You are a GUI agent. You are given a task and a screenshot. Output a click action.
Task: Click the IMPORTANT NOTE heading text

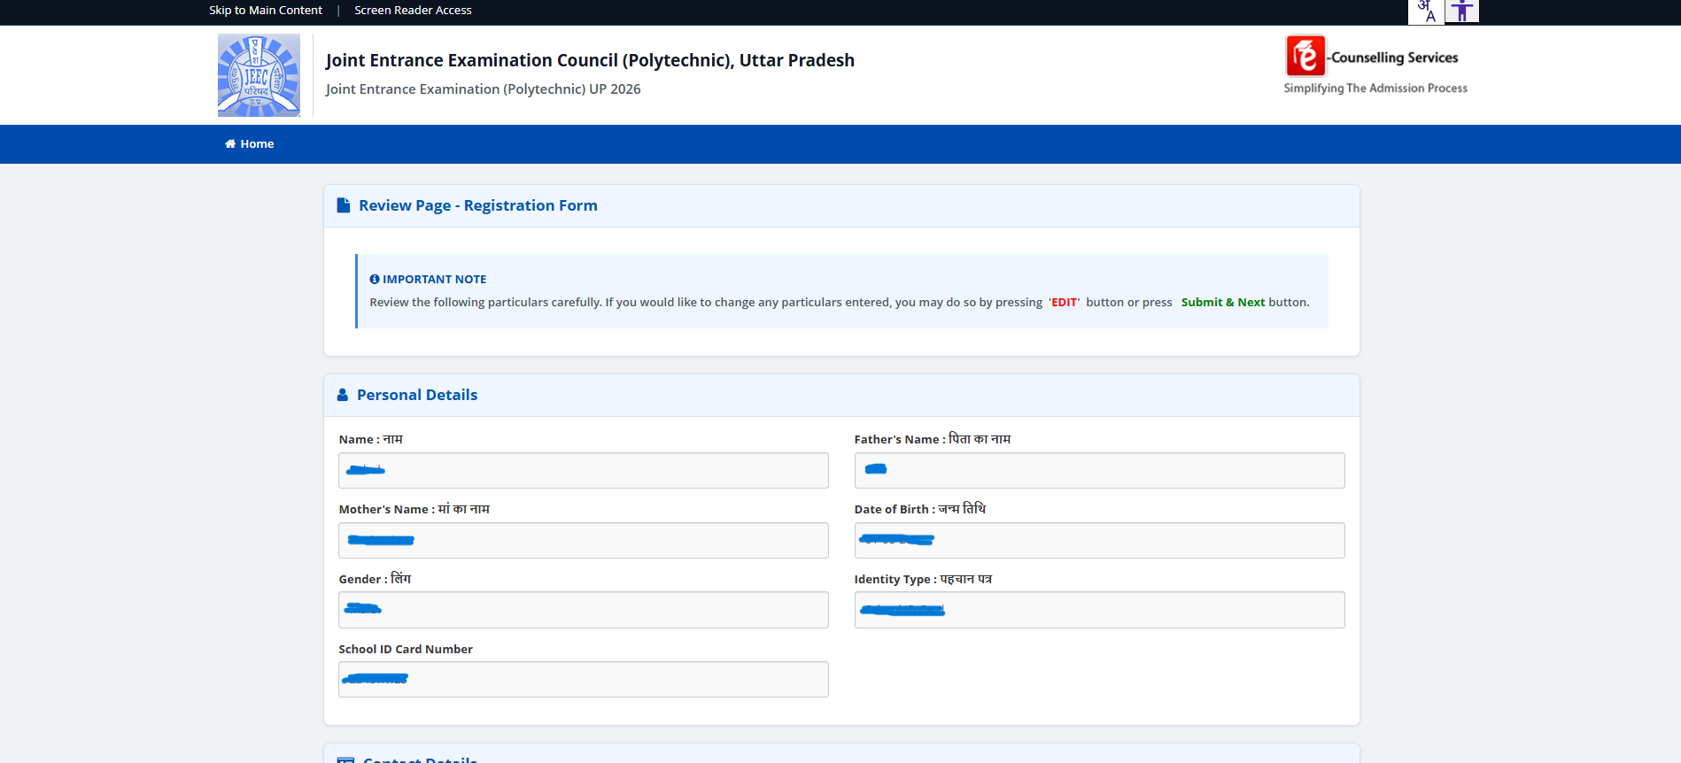(x=434, y=279)
